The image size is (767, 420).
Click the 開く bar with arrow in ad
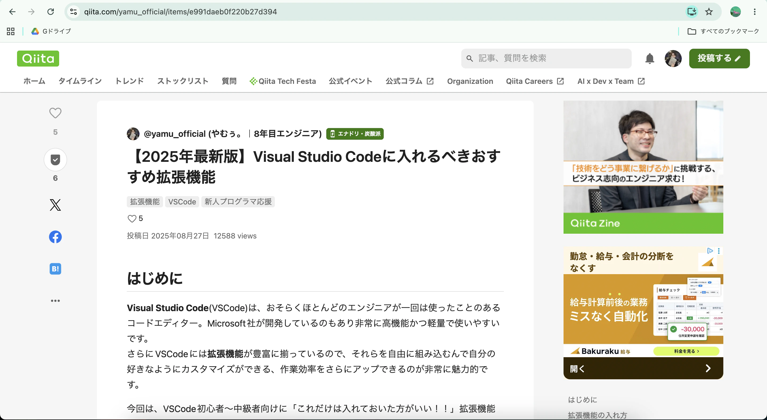coord(643,369)
